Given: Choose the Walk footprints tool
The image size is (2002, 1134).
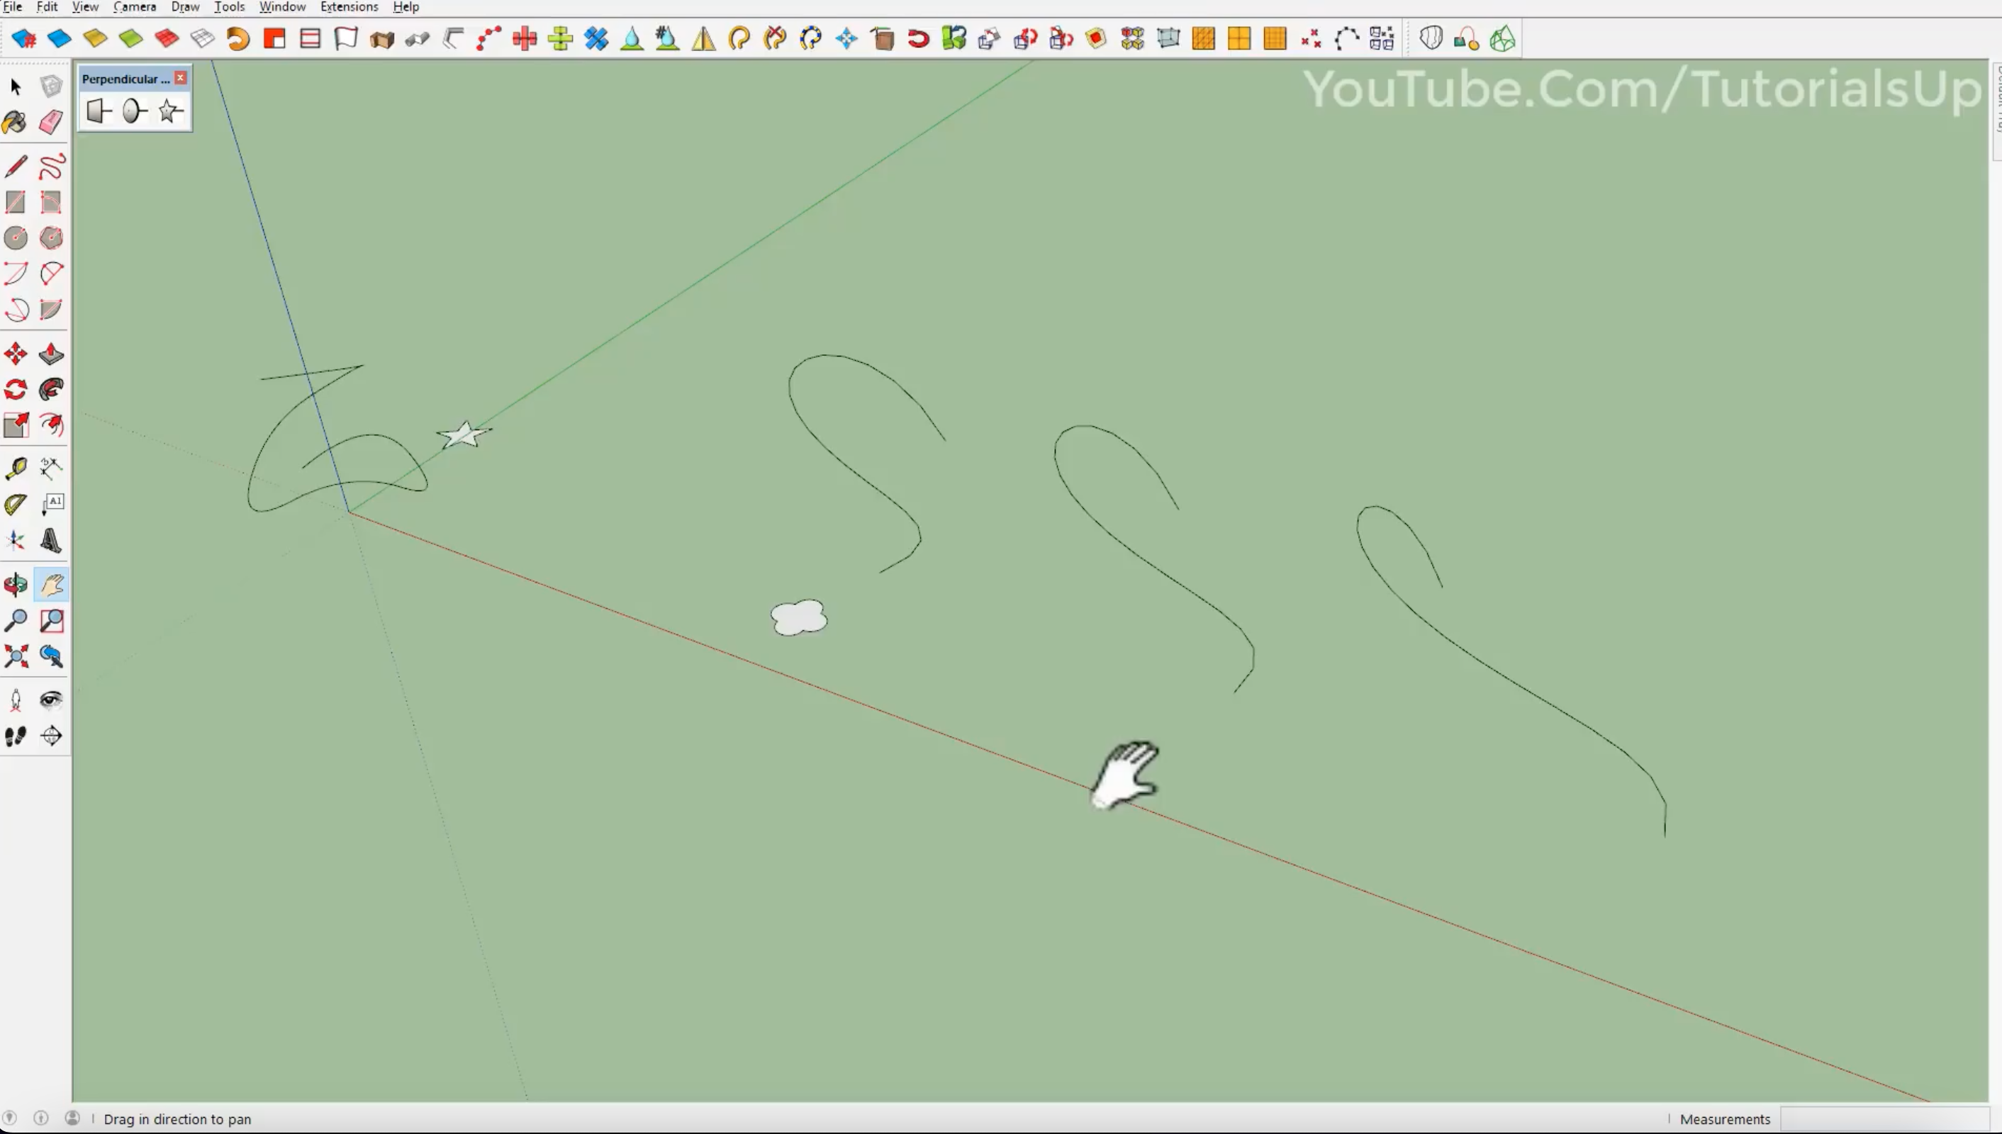Looking at the screenshot, I should 16,736.
